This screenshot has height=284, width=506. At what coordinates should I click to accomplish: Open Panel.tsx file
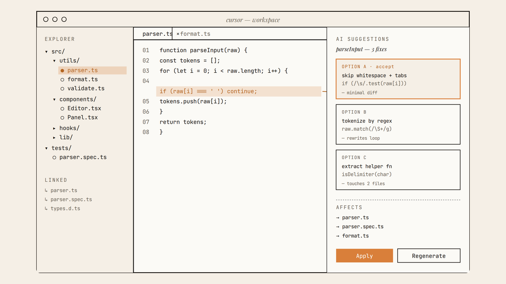(79, 118)
